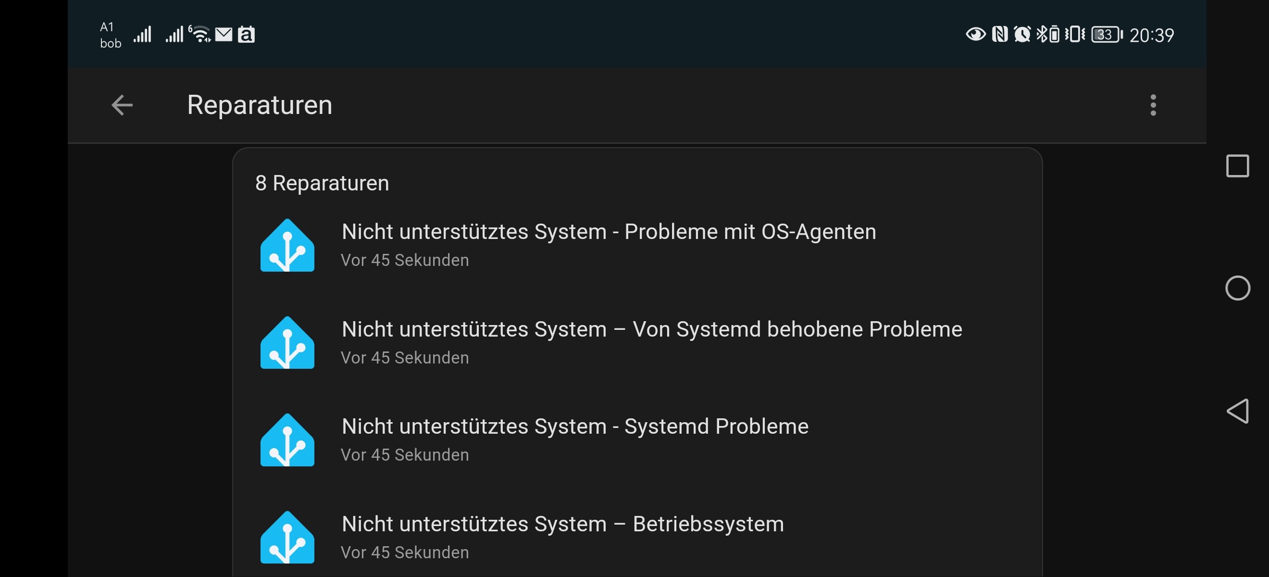Tap the Android home circle button
The width and height of the screenshot is (1269, 577).
[x=1237, y=288]
